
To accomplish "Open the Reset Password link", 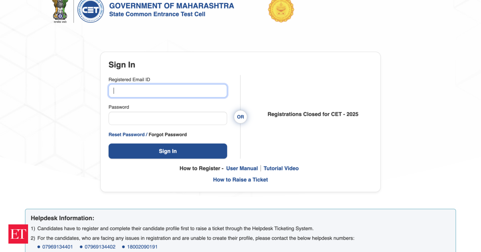I will pyautogui.click(x=126, y=135).
